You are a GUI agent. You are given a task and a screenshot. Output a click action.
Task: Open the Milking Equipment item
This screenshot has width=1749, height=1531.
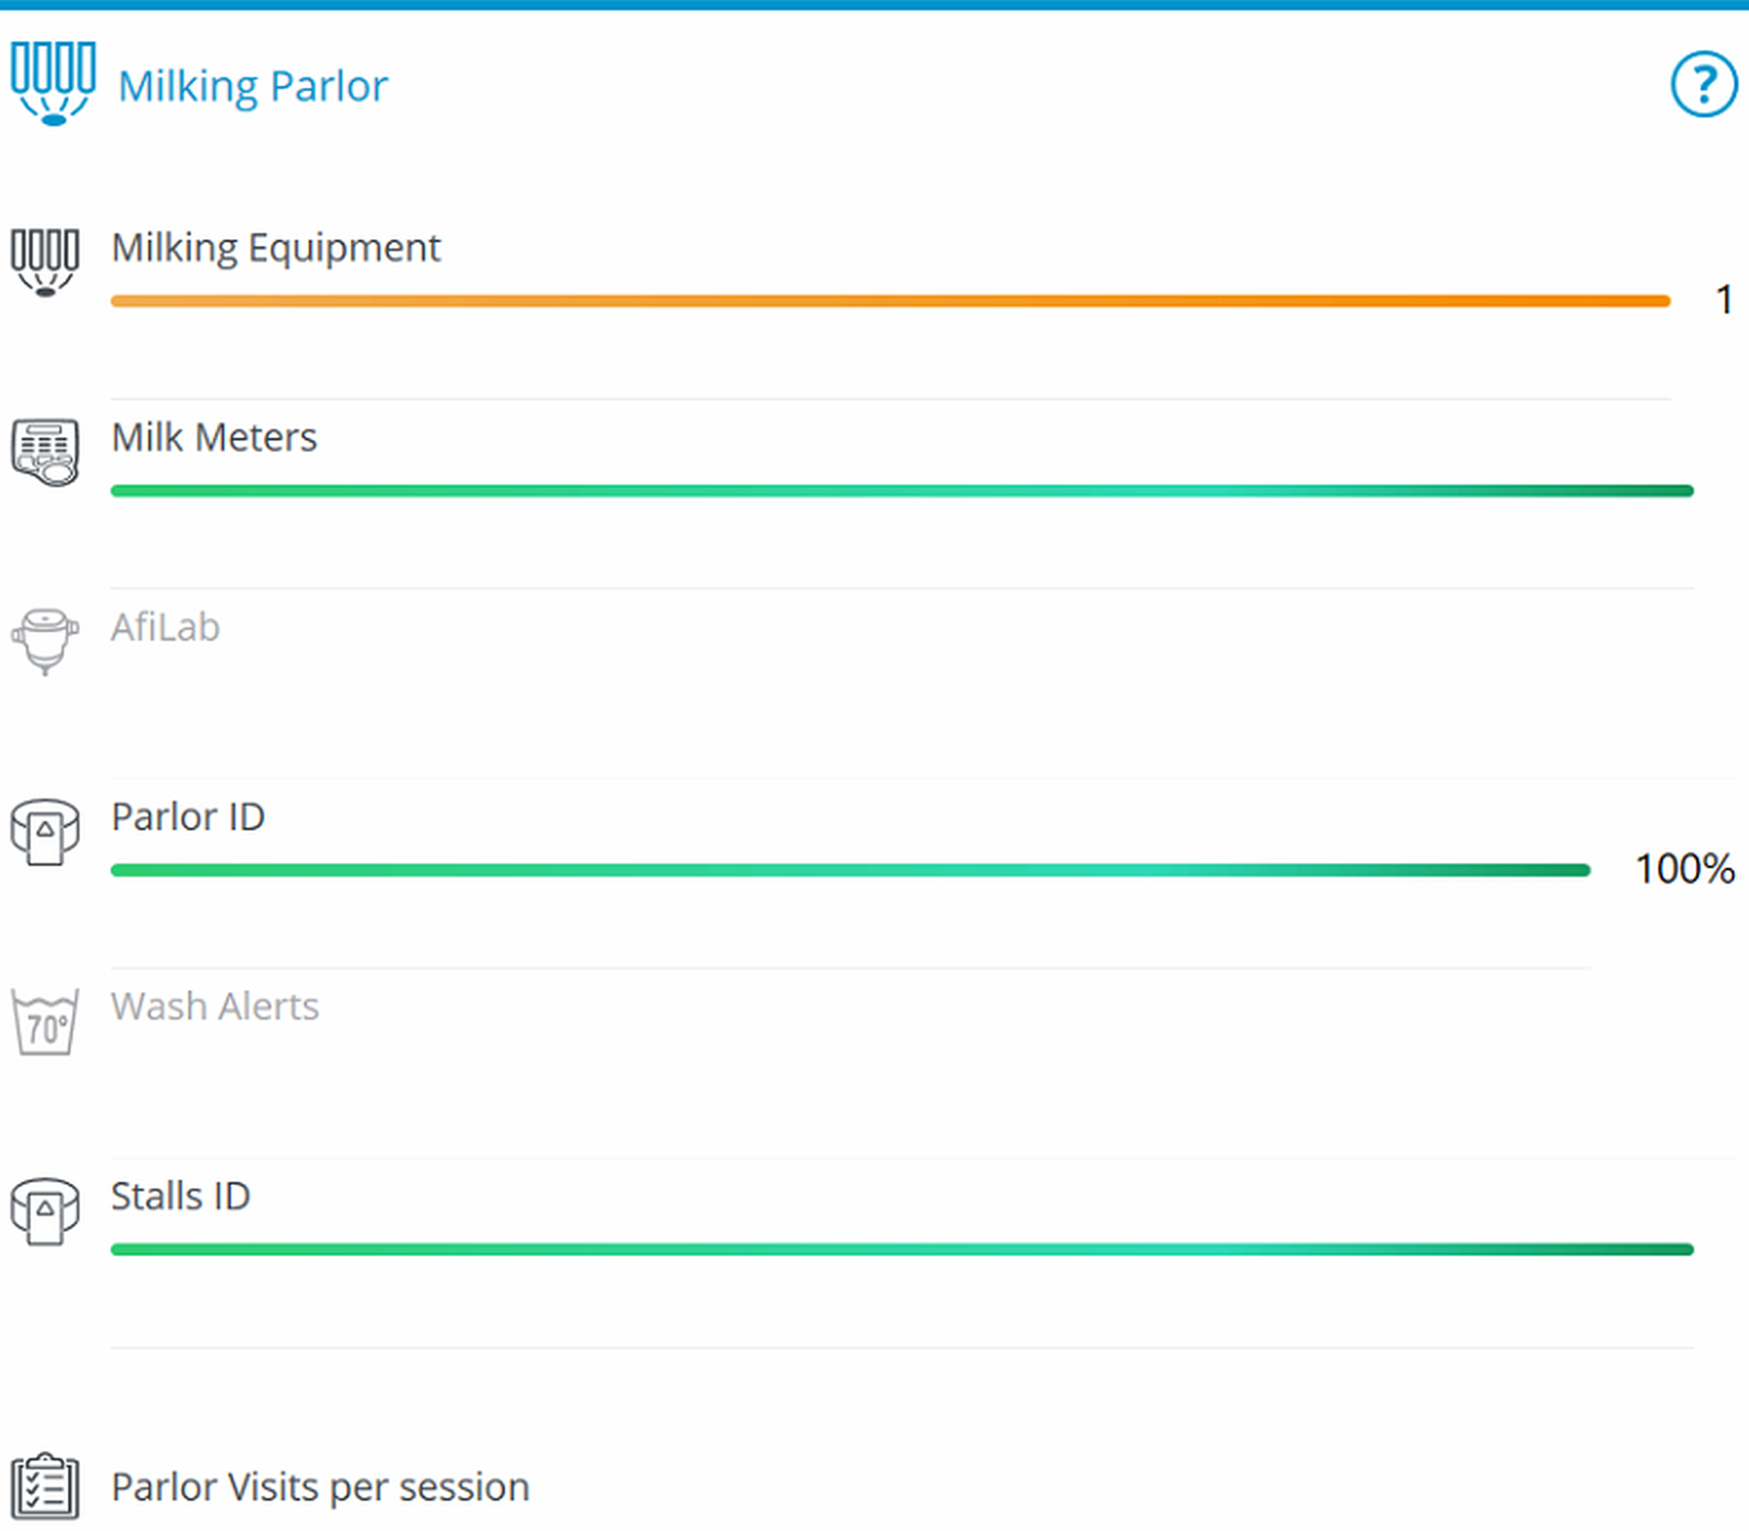click(x=276, y=248)
